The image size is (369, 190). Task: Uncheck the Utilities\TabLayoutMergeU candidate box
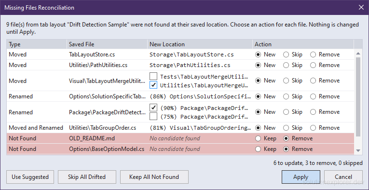coord(153,85)
